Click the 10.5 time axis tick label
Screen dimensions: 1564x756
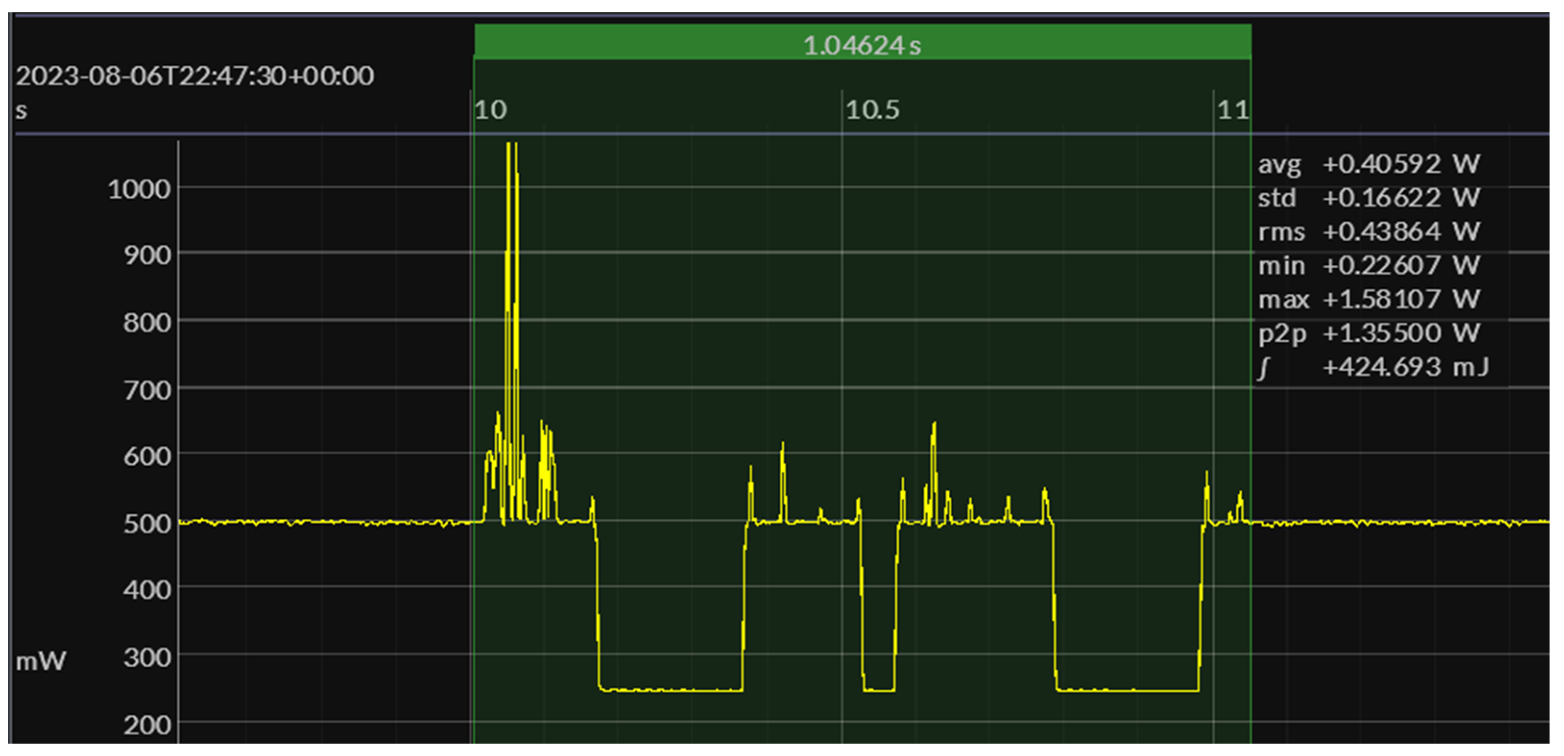point(872,110)
